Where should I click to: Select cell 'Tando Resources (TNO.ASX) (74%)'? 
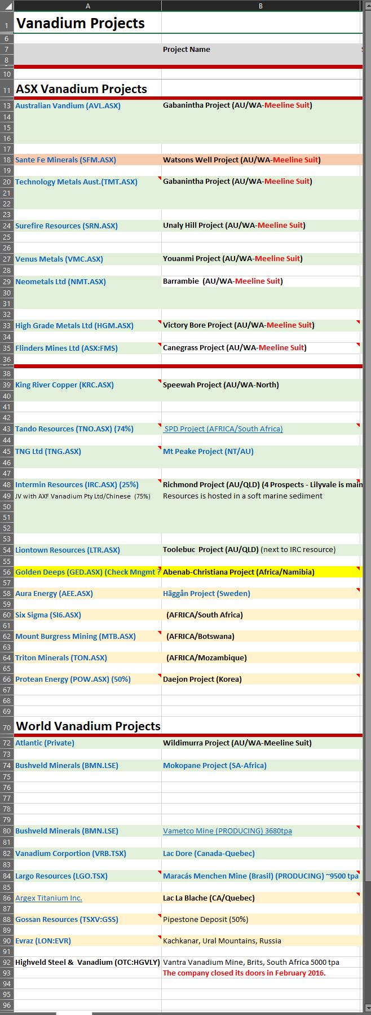click(x=87, y=429)
